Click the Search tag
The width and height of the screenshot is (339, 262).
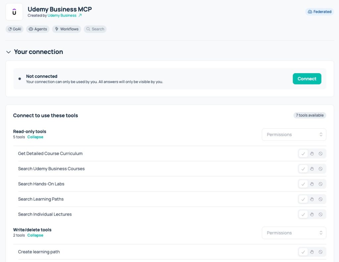pyautogui.click(x=95, y=29)
